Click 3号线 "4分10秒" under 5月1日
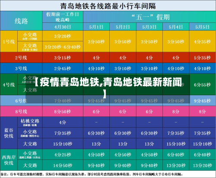The height and width of the screenshot is (178, 216). pyautogui.click(x=96, y=68)
